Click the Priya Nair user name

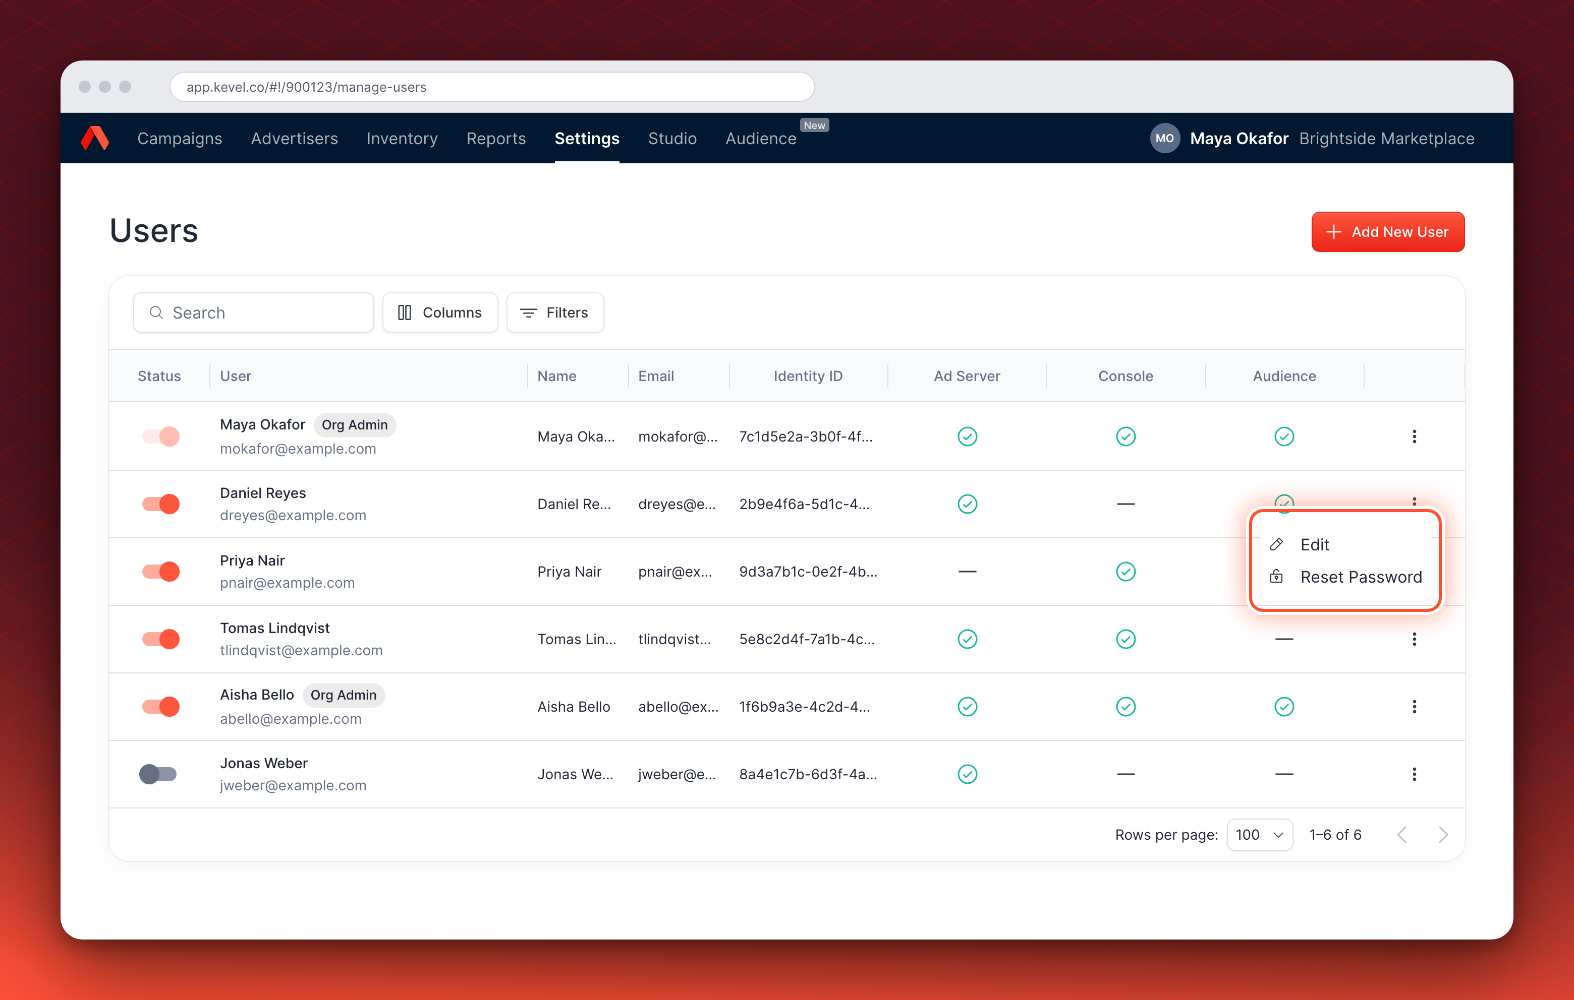[x=252, y=560]
